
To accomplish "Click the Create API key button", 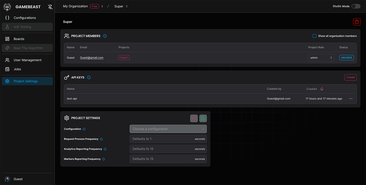I will coord(350,77).
